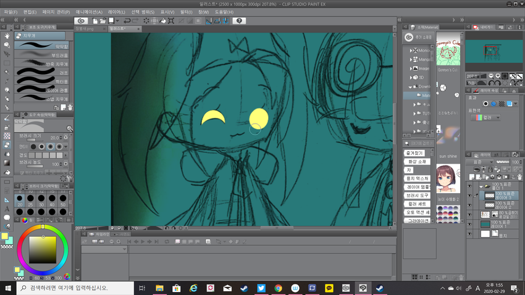Open the 편집(E) menu

30,12
